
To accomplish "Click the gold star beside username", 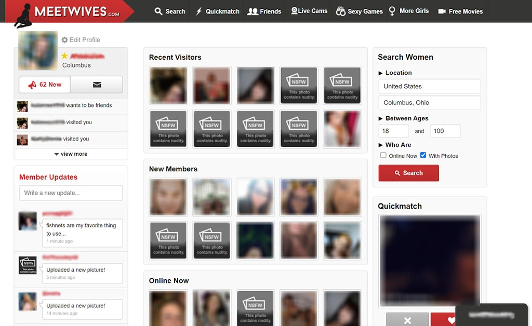I will click(64, 56).
